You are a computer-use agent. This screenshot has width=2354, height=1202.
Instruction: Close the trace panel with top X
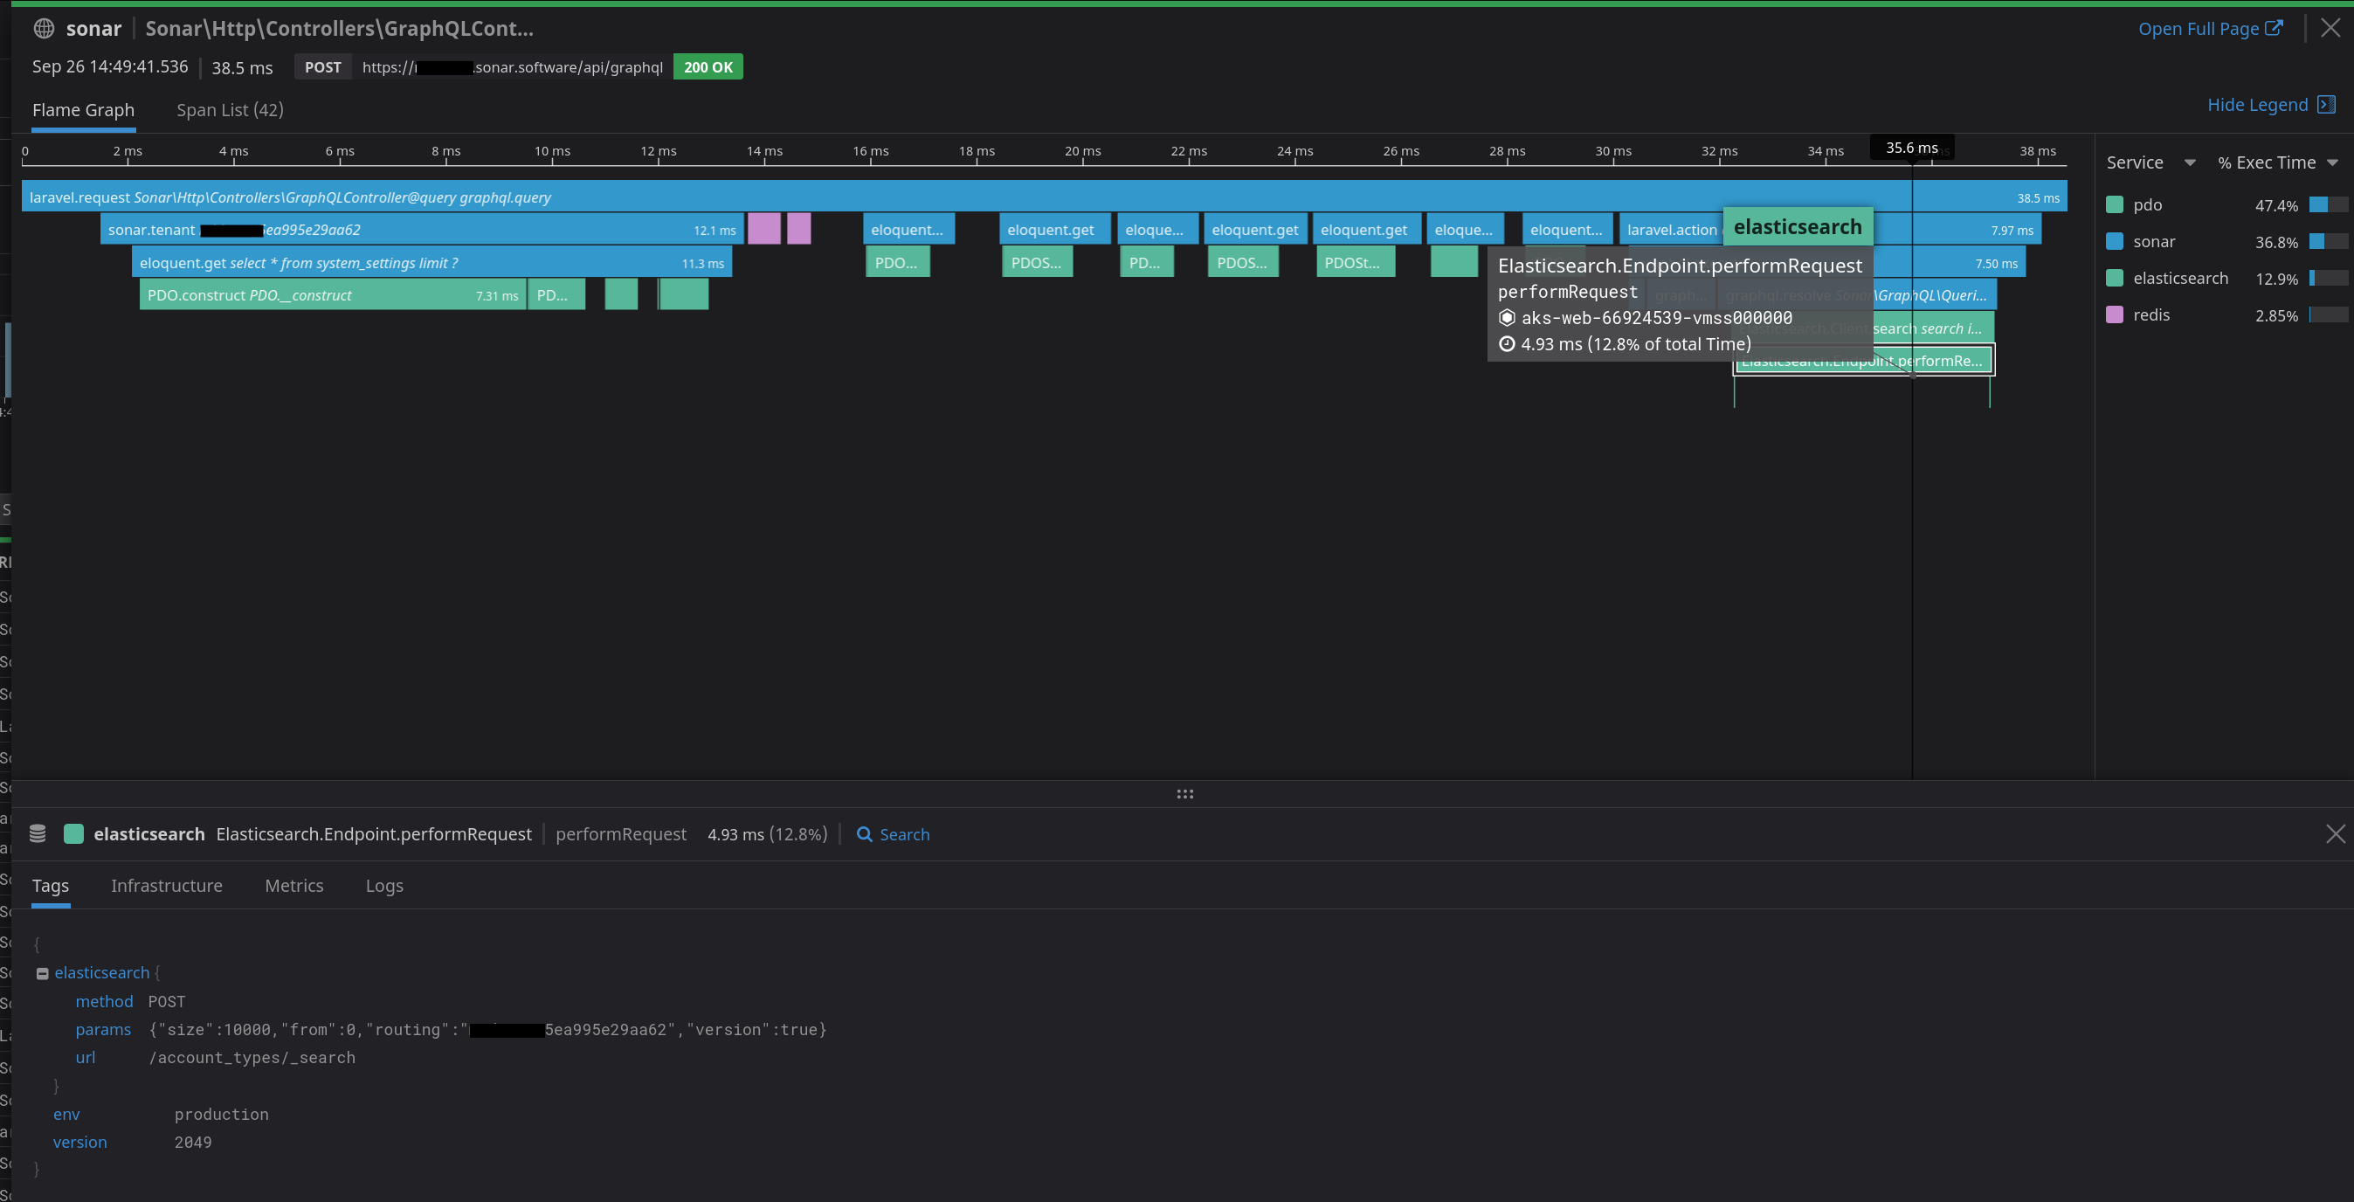(x=2331, y=27)
